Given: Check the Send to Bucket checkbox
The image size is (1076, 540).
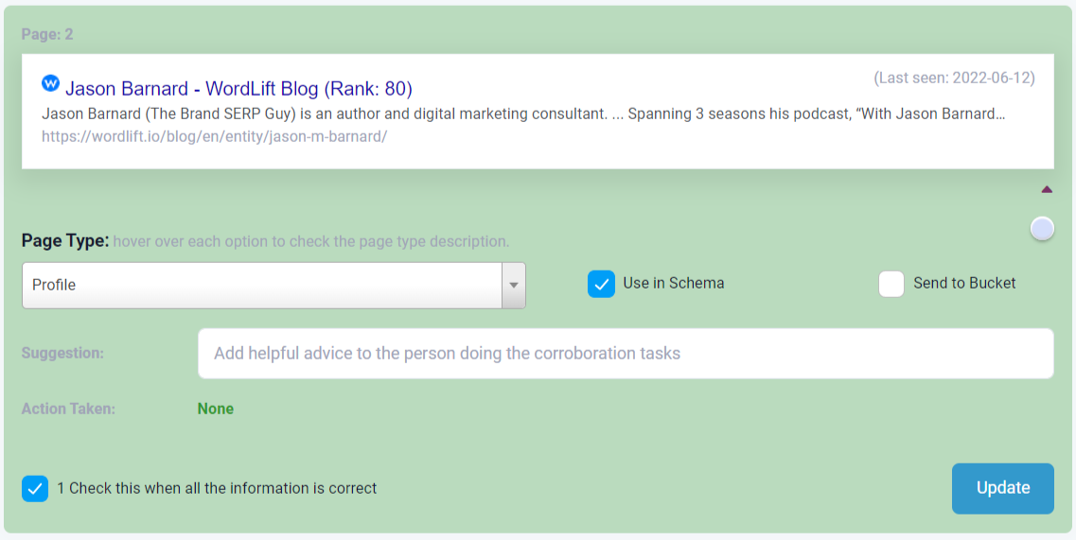Looking at the screenshot, I should click(x=891, y=284).
